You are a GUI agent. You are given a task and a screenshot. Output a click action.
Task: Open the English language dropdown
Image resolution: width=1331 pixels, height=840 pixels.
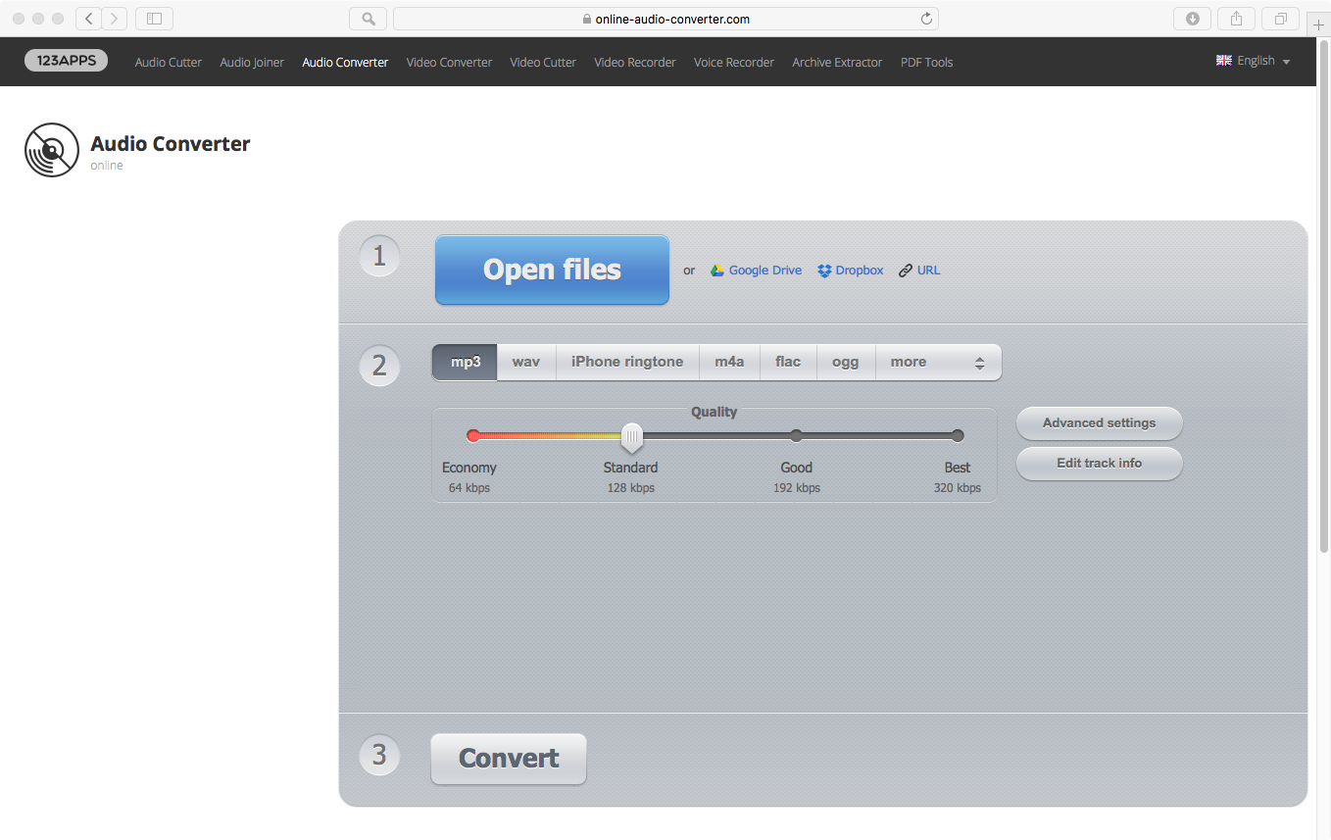[x=1254, y=61]
